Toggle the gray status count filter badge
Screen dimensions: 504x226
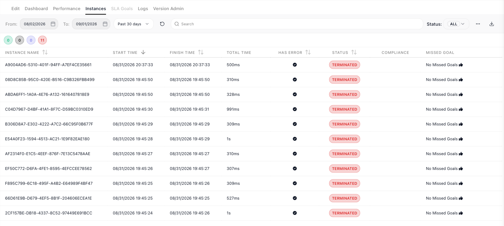click(20, 40)
